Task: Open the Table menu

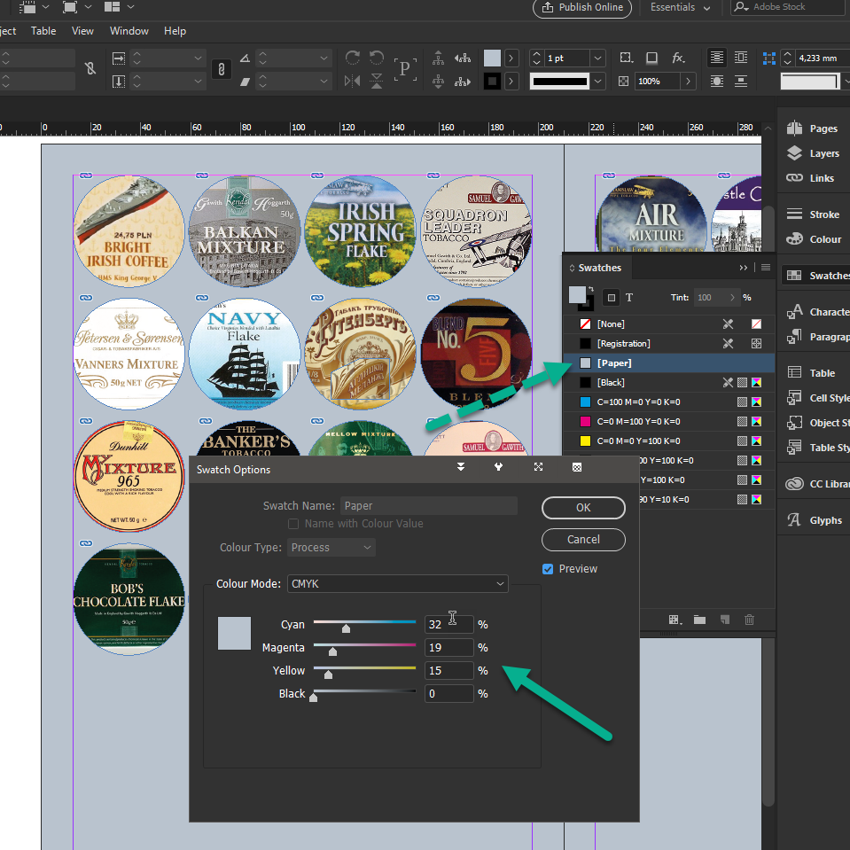Action: (x=43, y=31)
